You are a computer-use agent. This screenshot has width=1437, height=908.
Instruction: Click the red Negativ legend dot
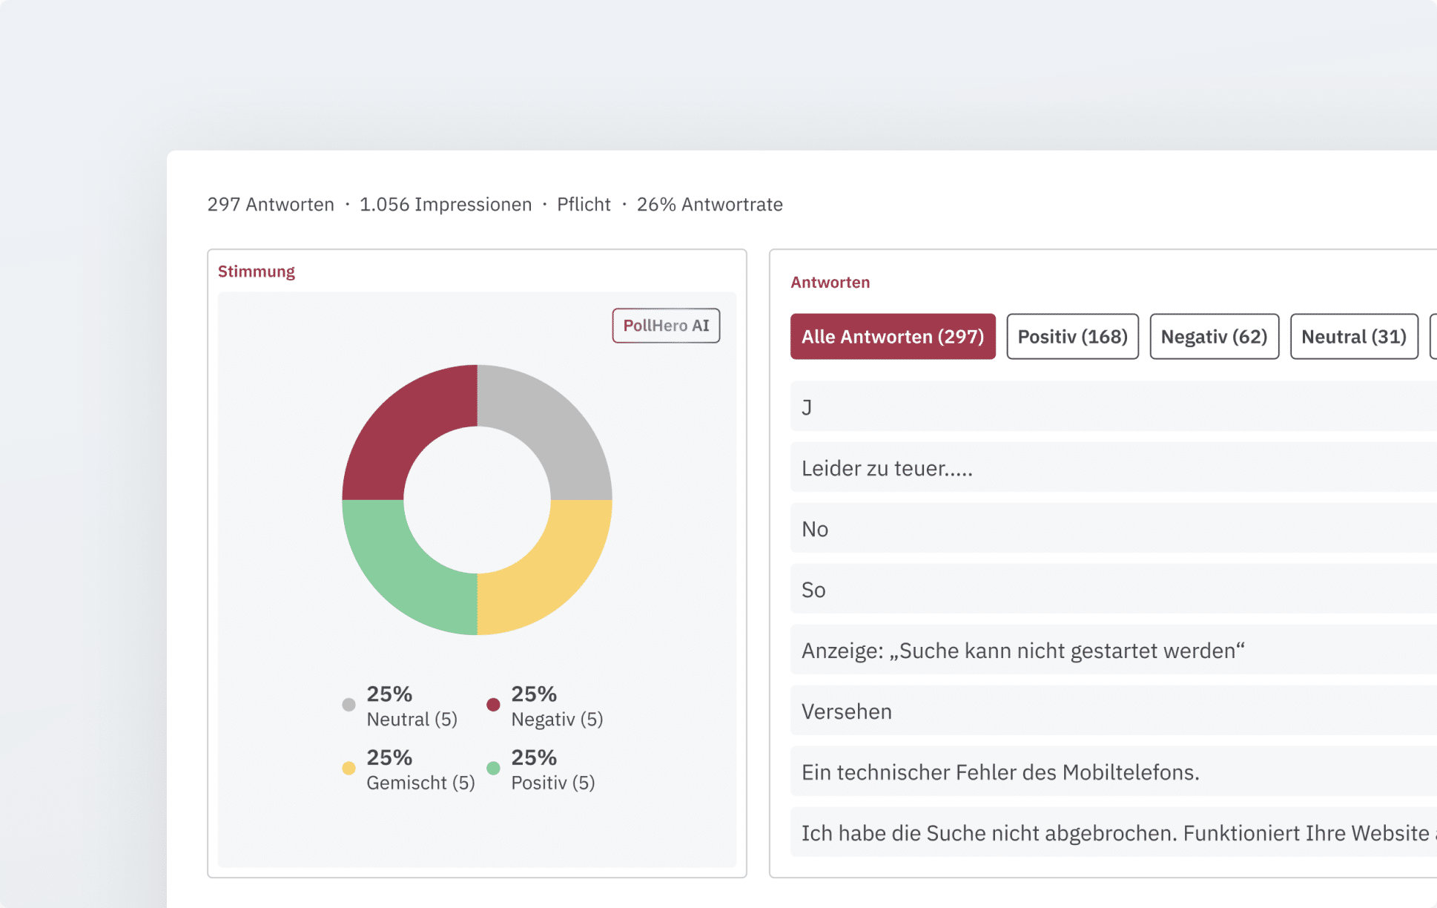pos(493,705)
